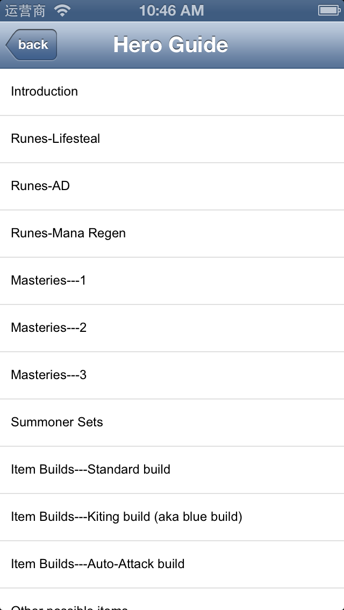This screenshot has width=344, height=610.
Task: Tap empty navigation bar space right of title
Action: (x=286, y=45)
